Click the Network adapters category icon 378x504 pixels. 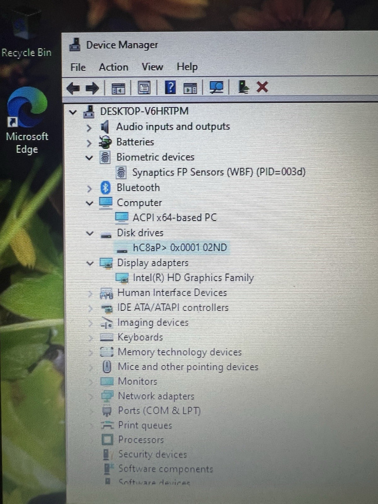(107, 396)
